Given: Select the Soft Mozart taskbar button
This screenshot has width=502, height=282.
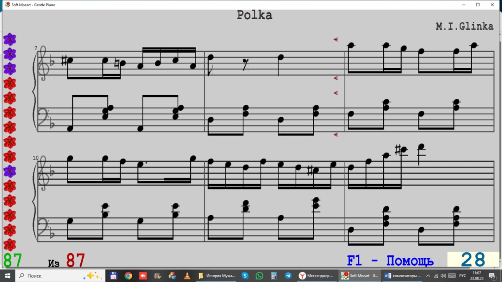Looking at the screenshot, I should [360, 276].
